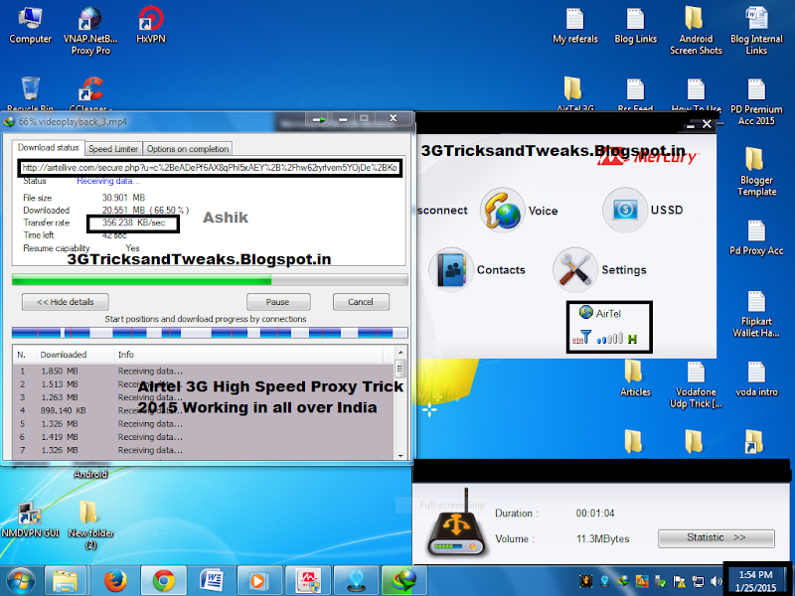
Task: Open the My referals file
Action: pos(575,26)
